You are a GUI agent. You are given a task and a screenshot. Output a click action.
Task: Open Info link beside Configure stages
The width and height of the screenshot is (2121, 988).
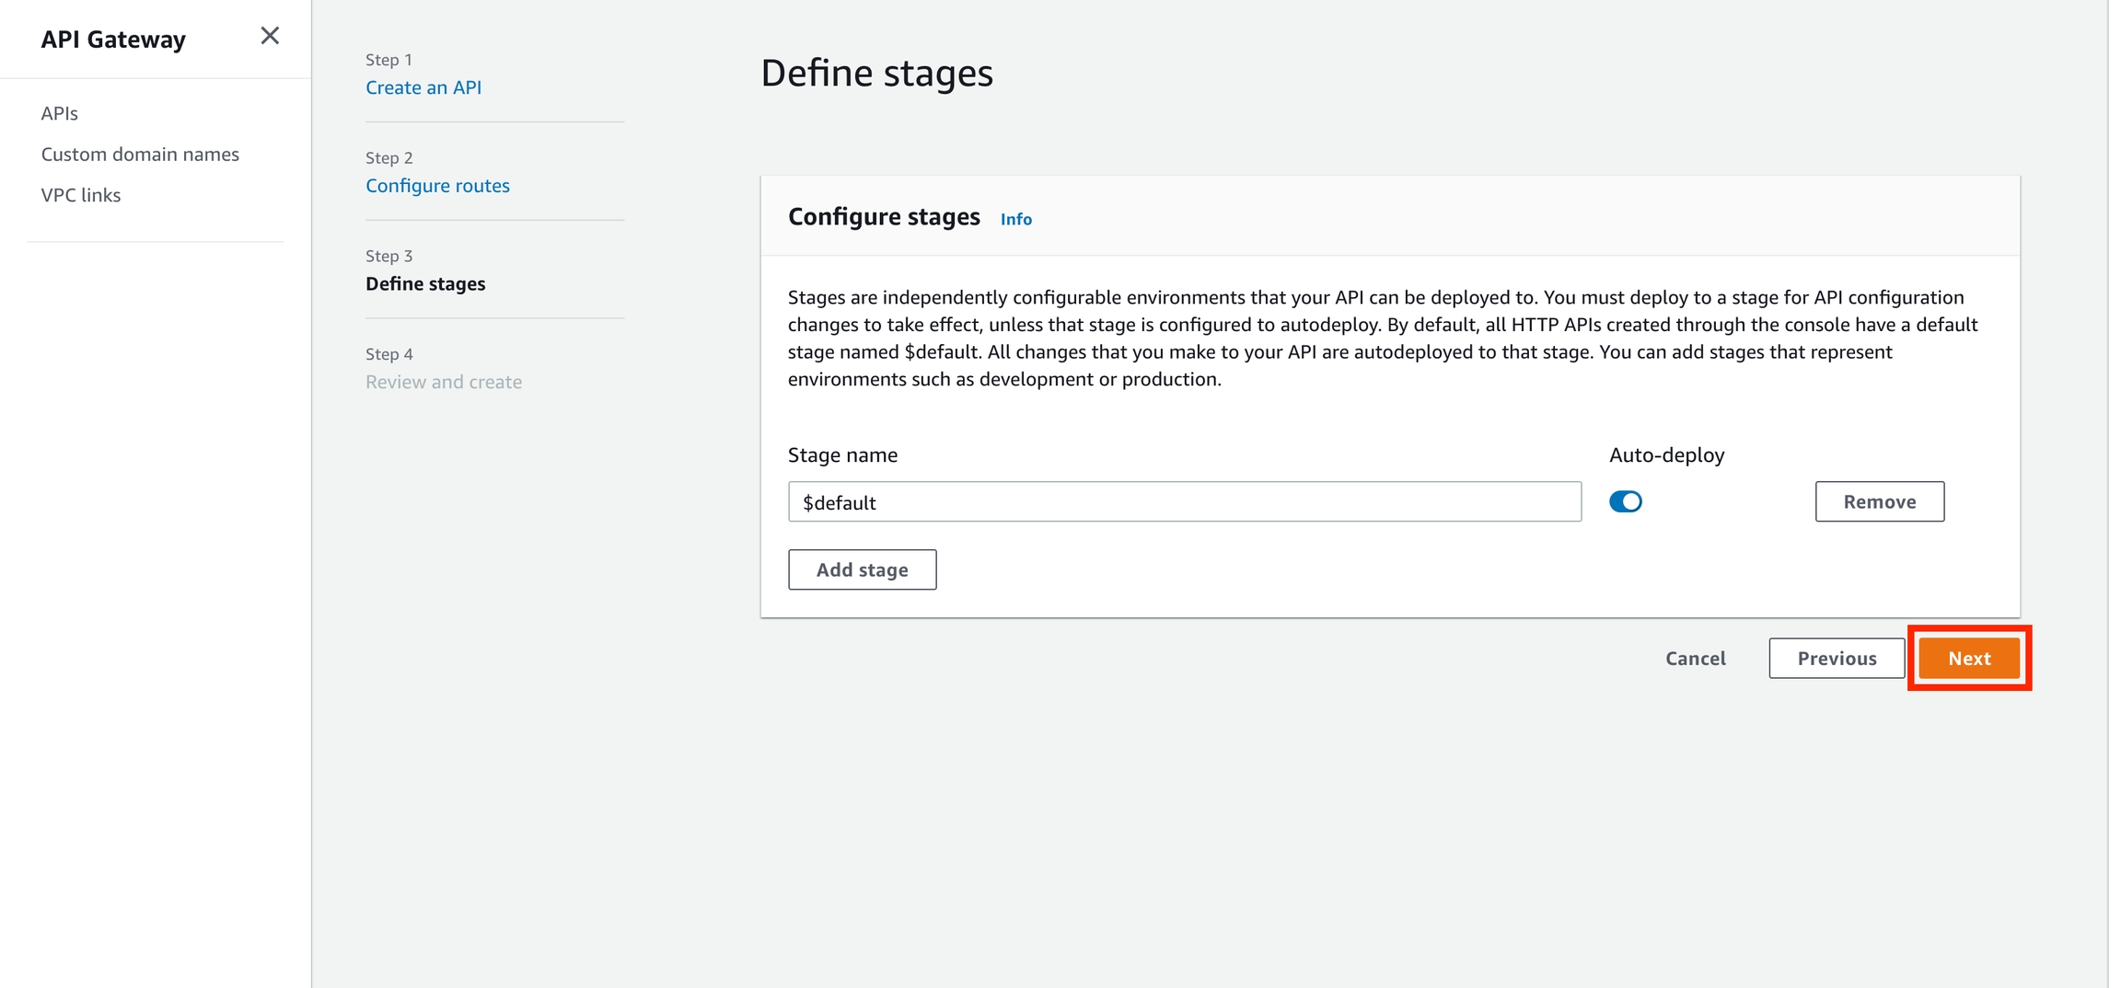point(1015,219)
